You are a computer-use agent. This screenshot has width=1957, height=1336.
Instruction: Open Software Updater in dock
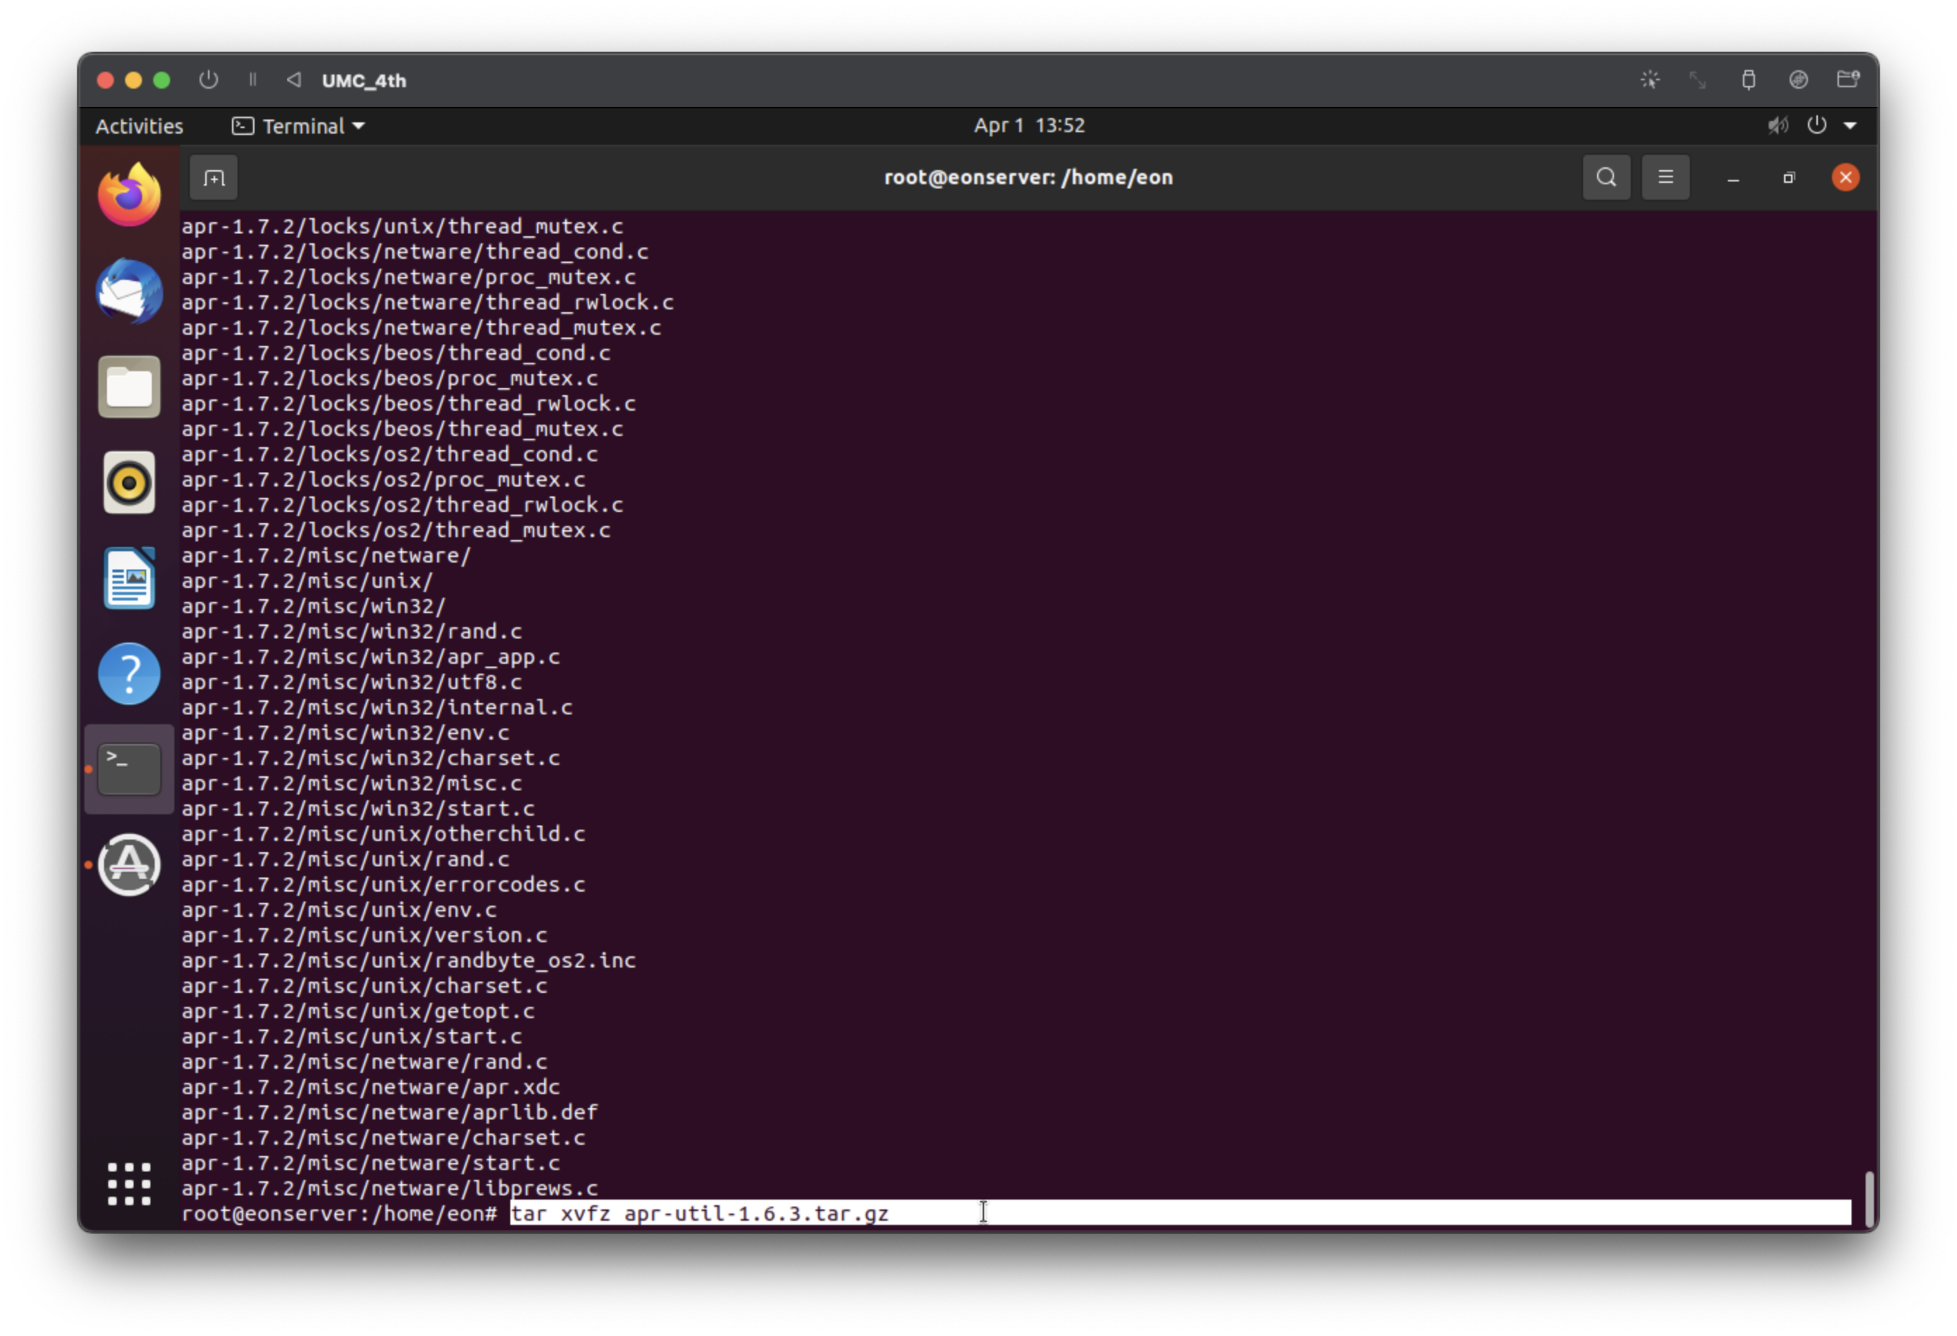point(129,865)
